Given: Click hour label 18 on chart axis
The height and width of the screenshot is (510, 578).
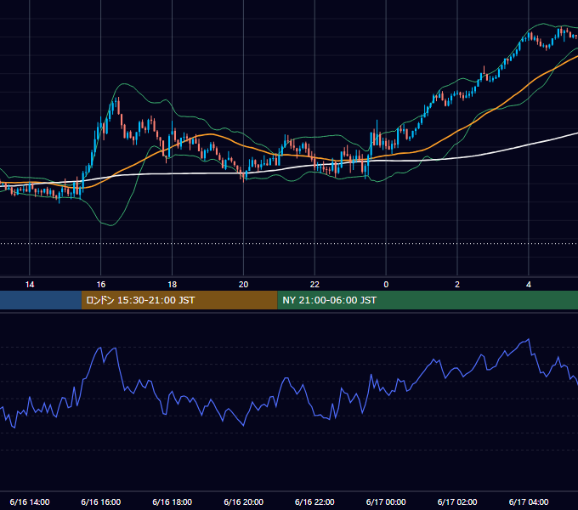Looking at the screenshot, I should click(173, 285).
